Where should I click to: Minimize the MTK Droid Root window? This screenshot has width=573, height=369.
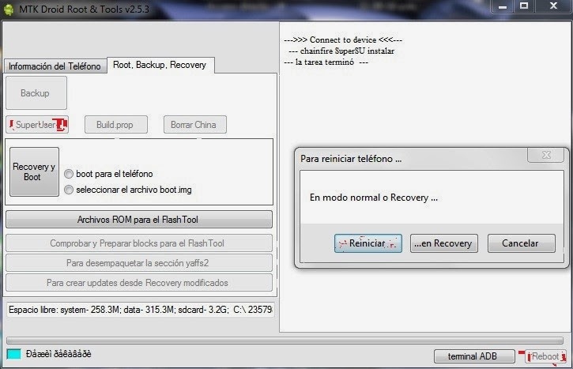(503, 6)
